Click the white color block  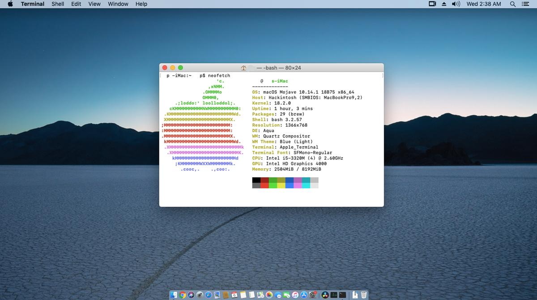click(315, 185)
